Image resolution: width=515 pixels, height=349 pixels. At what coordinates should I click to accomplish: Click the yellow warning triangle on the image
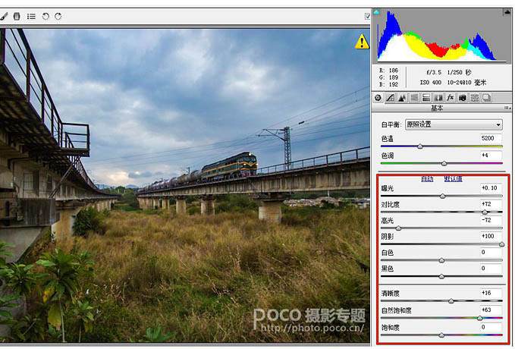(362, 42)
